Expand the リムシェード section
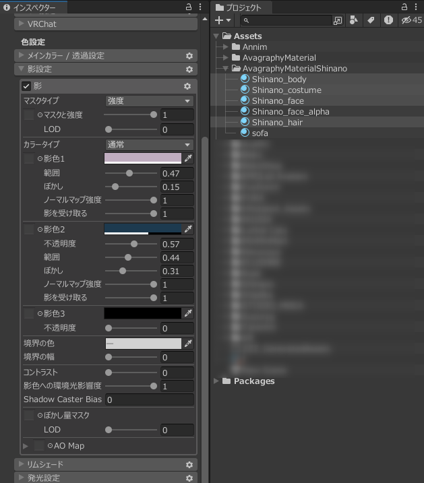The width and height of the screenshot is (424, 483). point(22,464)
